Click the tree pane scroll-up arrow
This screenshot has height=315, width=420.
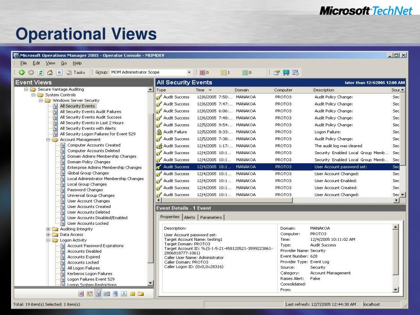pos(150,90)
